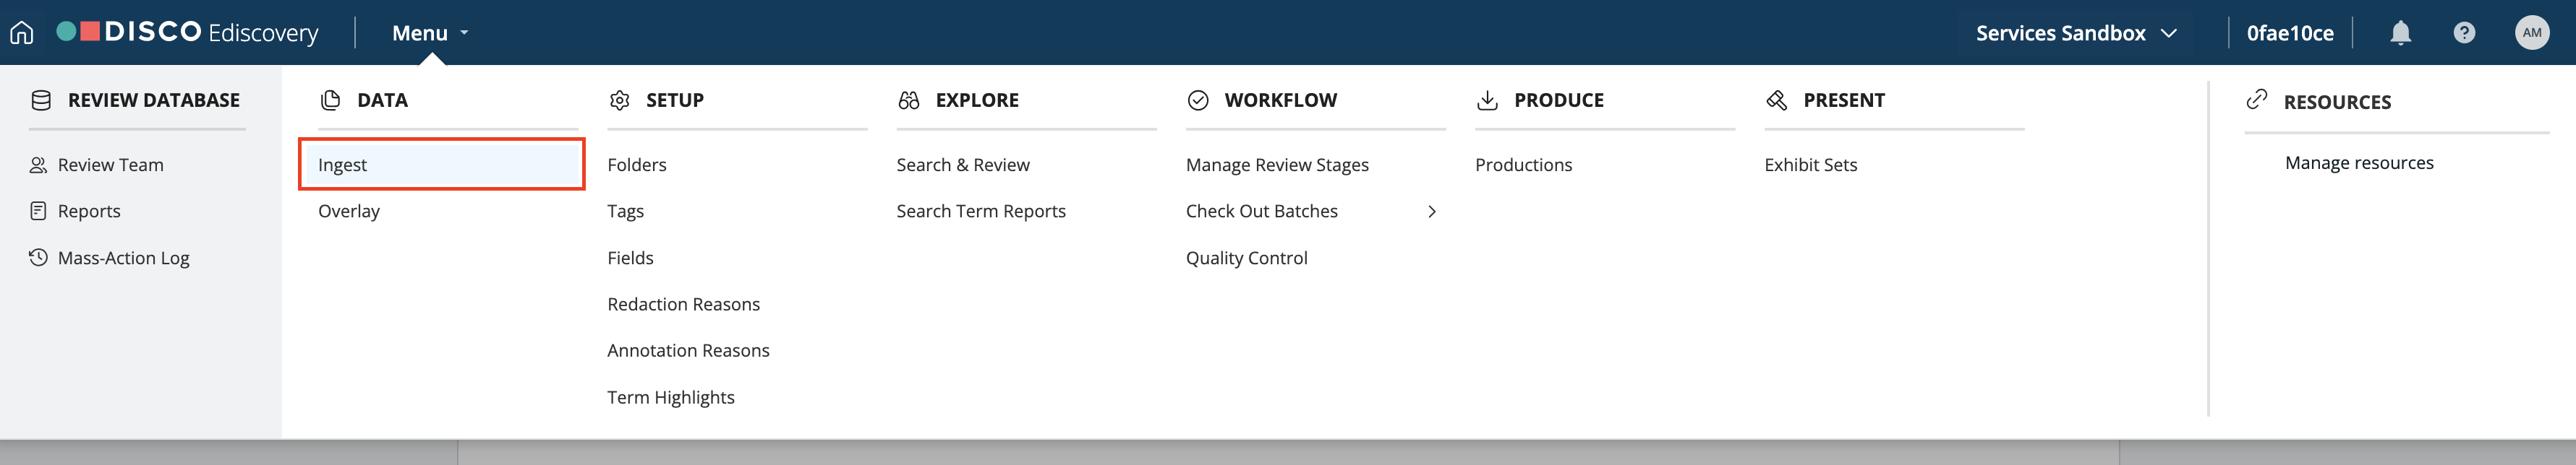Open Manage Review Stages
The image size is (2576, 465).
[x=1277, y=165]
